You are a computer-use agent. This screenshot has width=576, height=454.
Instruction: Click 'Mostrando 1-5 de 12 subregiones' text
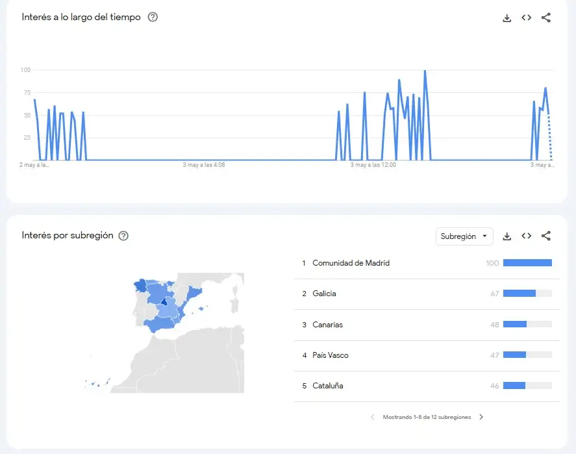427,417
